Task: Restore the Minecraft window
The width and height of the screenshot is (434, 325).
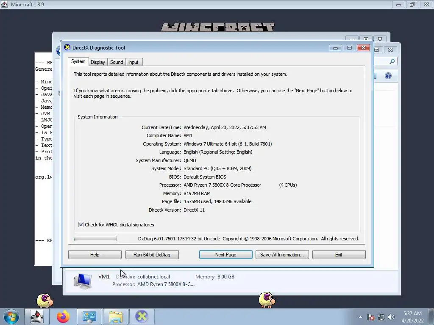Action: [412, 4]
